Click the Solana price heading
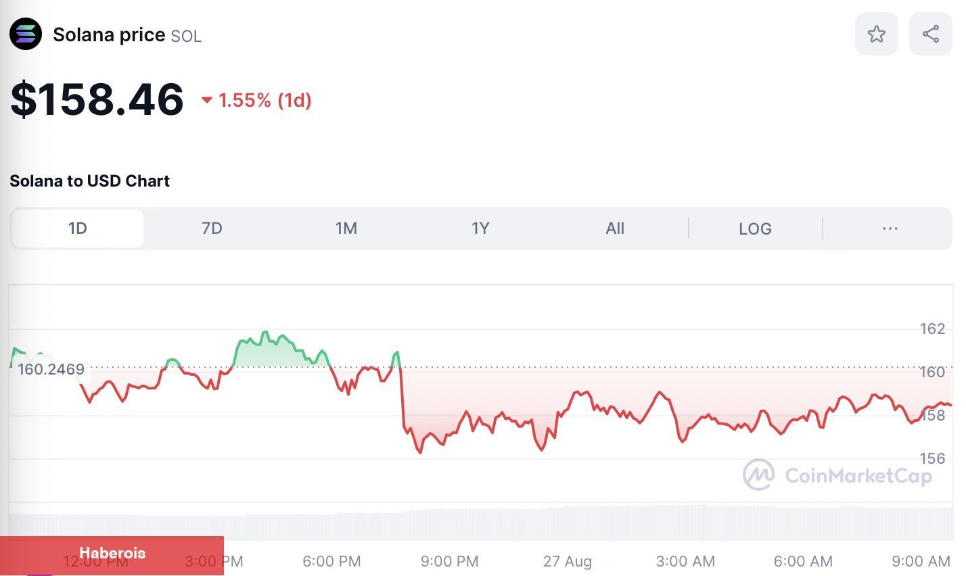 click(x=109, y=34)
